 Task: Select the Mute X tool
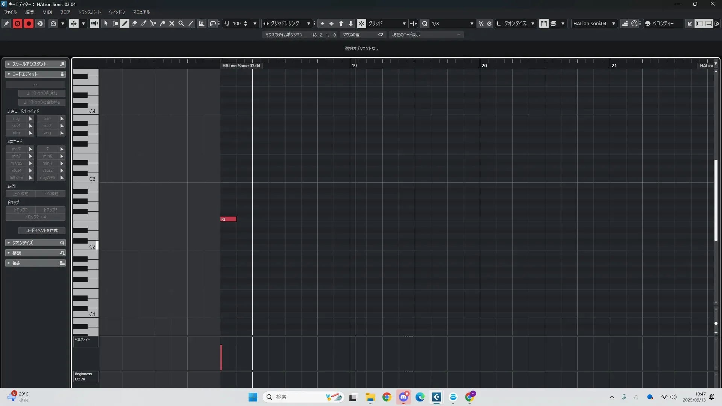[x=172, y=23]
